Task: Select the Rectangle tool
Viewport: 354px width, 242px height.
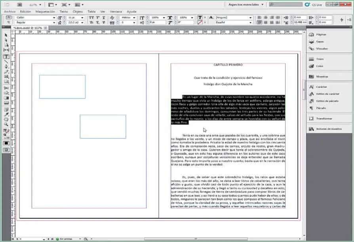Action: [6, 81]
